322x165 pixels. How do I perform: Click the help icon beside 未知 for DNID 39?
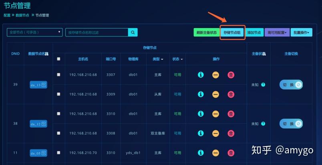[x=263, y=85]
